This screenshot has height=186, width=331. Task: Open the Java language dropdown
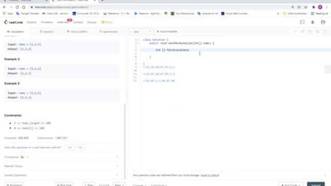point(141,32)
